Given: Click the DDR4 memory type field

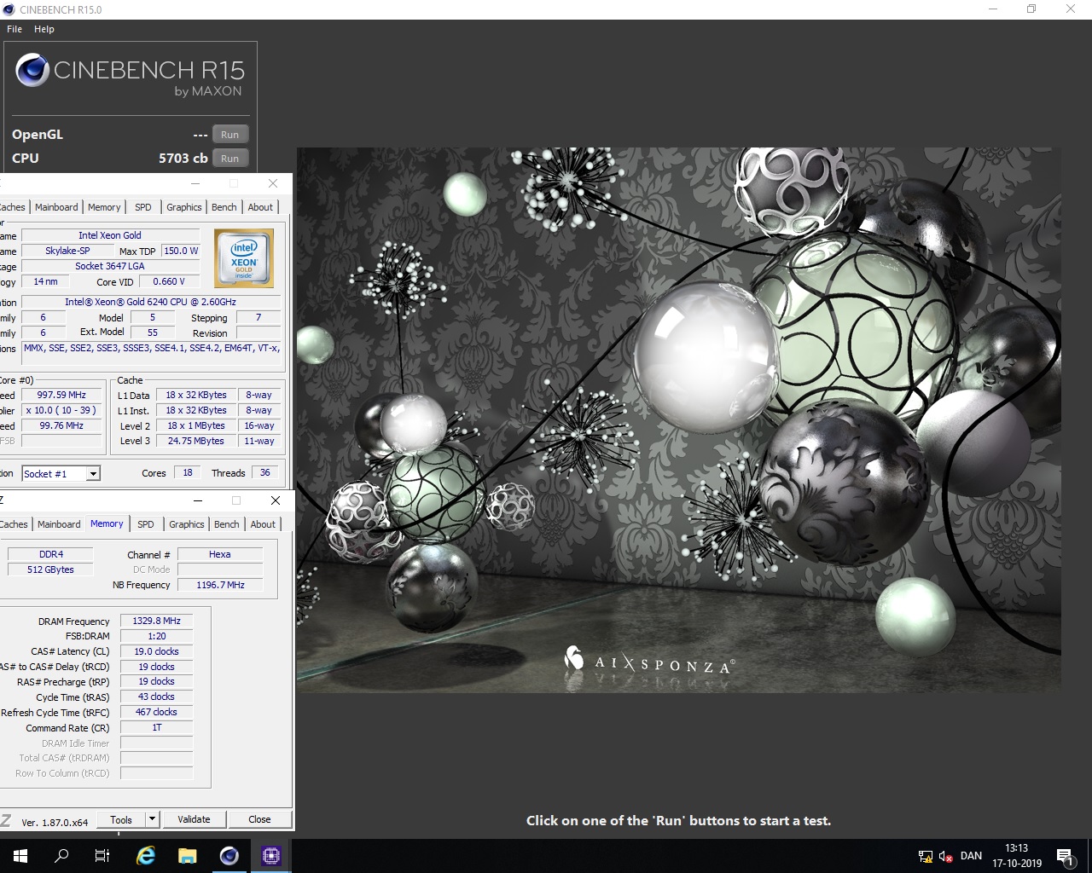Looking at the screenshot, I should [51, 554].
